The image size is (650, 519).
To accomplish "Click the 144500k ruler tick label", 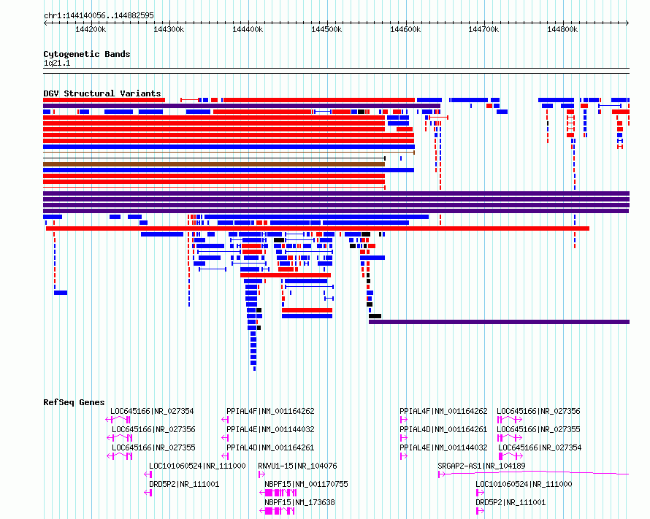I will (x=326, y=29).
